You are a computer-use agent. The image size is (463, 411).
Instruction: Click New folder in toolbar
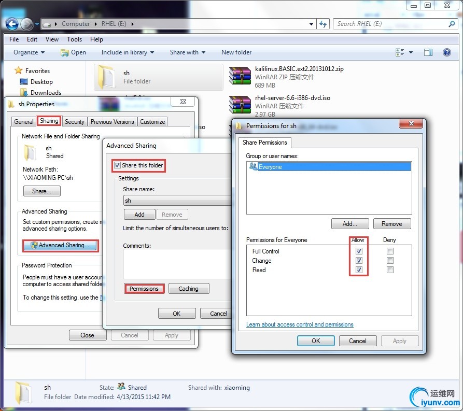coord(236,52)
